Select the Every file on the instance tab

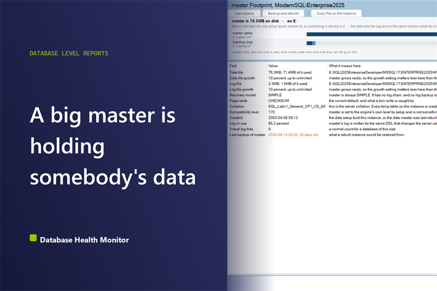(x=336, y=13)
